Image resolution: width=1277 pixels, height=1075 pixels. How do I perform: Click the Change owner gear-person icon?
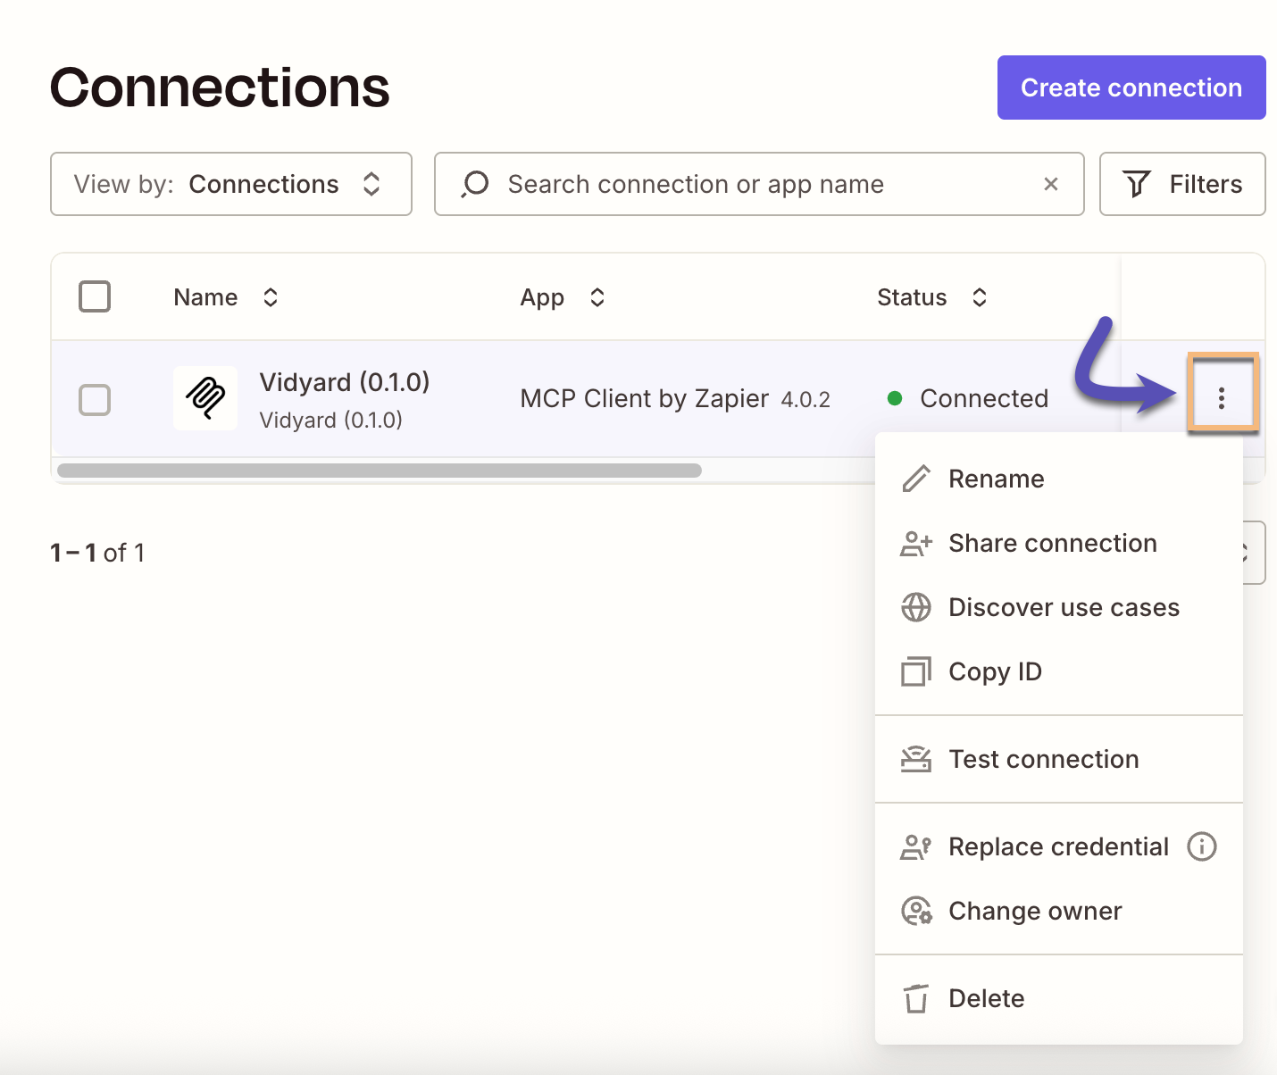tap(916, 911)
